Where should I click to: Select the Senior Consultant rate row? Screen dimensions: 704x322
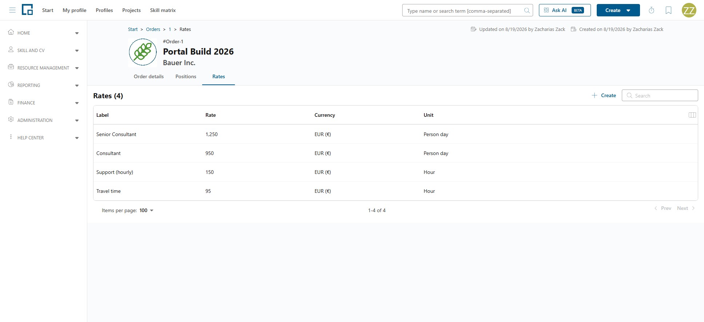[395, 134]
